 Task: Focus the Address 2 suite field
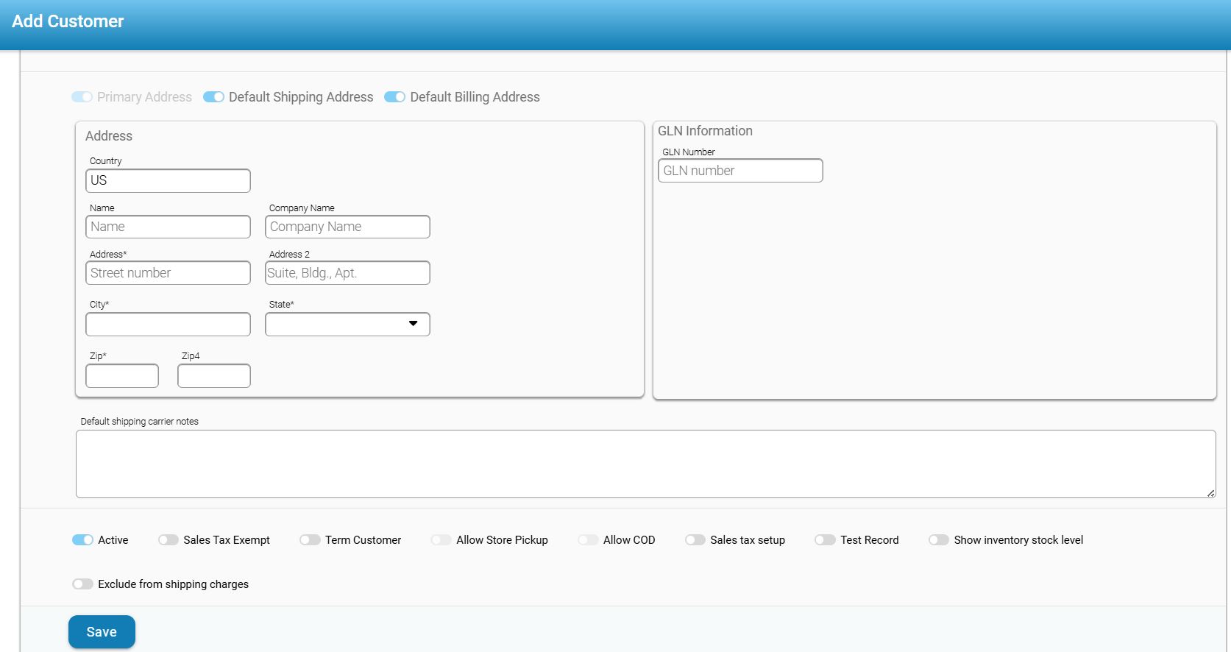[347, 273]
